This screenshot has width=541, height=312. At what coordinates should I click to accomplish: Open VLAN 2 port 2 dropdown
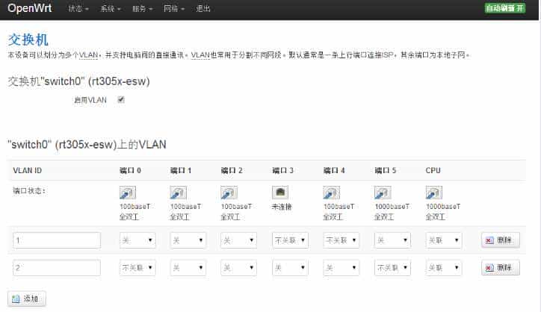[x=239, y=267]
